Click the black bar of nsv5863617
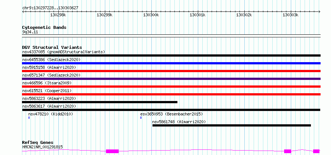This screenshot has width=331, height=155. click(171, 110)
